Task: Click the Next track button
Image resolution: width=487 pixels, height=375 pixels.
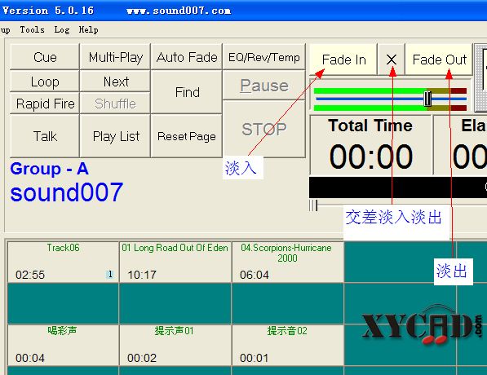Action: pos(115,82)
